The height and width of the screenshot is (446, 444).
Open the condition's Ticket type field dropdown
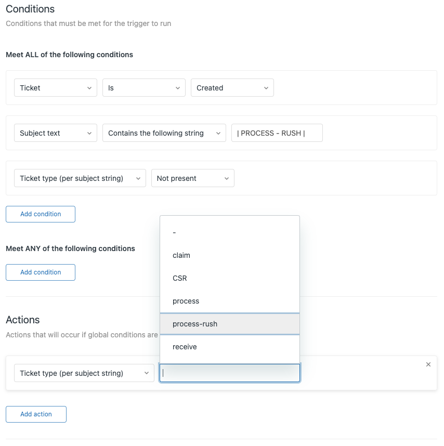point(80,178)
